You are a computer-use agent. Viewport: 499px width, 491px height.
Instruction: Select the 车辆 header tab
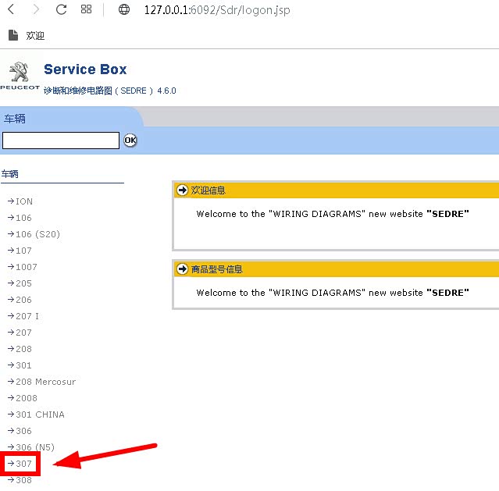[15, 119]
